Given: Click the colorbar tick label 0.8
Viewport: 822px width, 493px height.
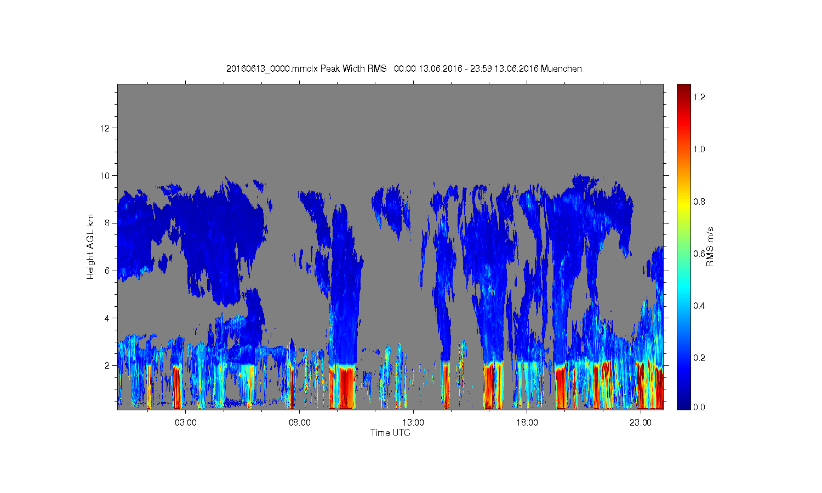Looking at the screenshot, I should click(x=699, y=202).
